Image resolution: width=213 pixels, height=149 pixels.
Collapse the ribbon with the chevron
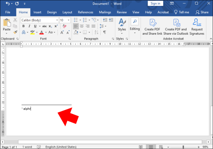click(x=211, y=39)
